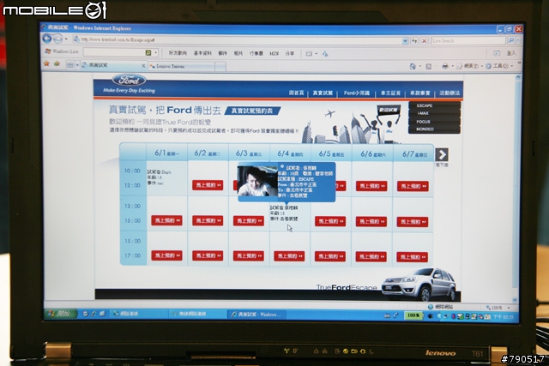
Task: Open 好友動向 in the Windows Live toolbar
Action: coord(178,53)
